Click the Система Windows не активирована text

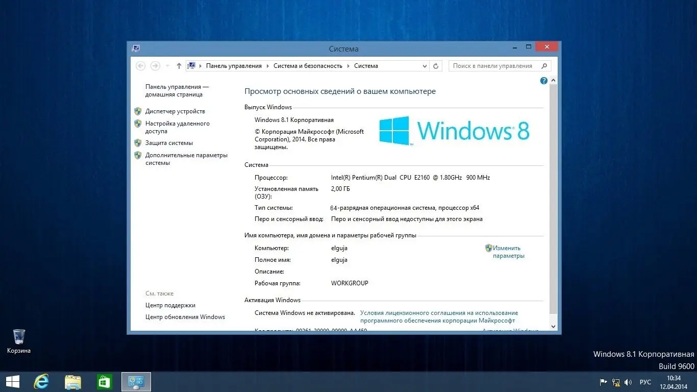coord(305,313)
